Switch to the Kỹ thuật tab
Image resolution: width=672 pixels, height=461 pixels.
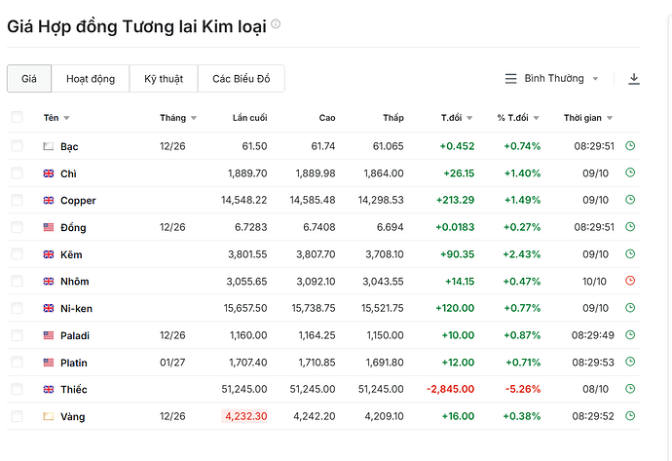pyautogui.click(x=164, y=79)
